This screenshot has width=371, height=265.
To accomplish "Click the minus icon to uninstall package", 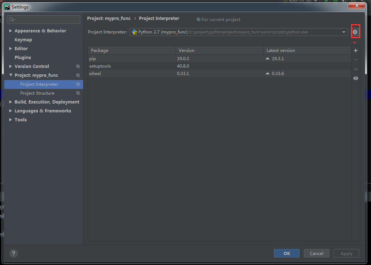I will pos(356,60).
